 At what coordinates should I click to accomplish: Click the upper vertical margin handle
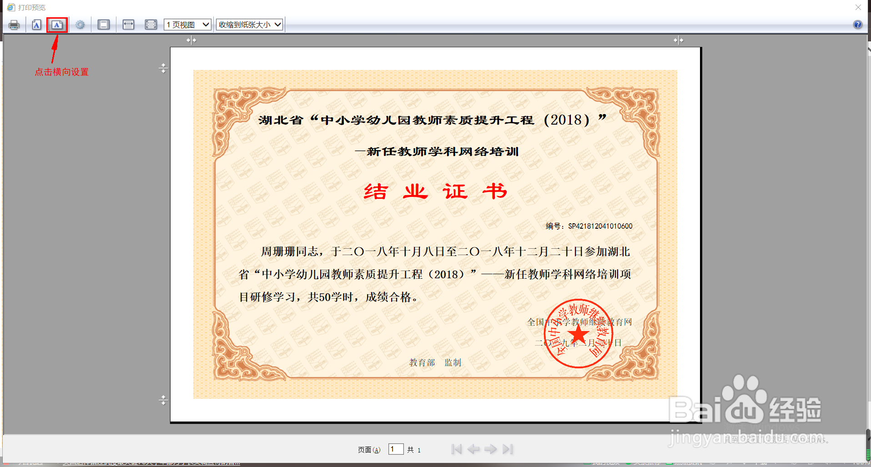pyautogui.click(x=163, y=69)
